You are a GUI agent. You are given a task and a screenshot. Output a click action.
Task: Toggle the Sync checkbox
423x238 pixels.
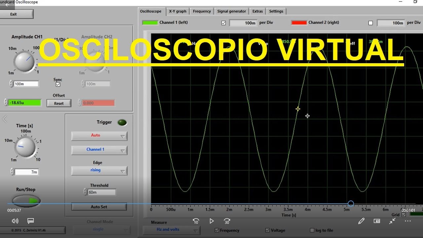pyautogui.click(x=58, y=85)
